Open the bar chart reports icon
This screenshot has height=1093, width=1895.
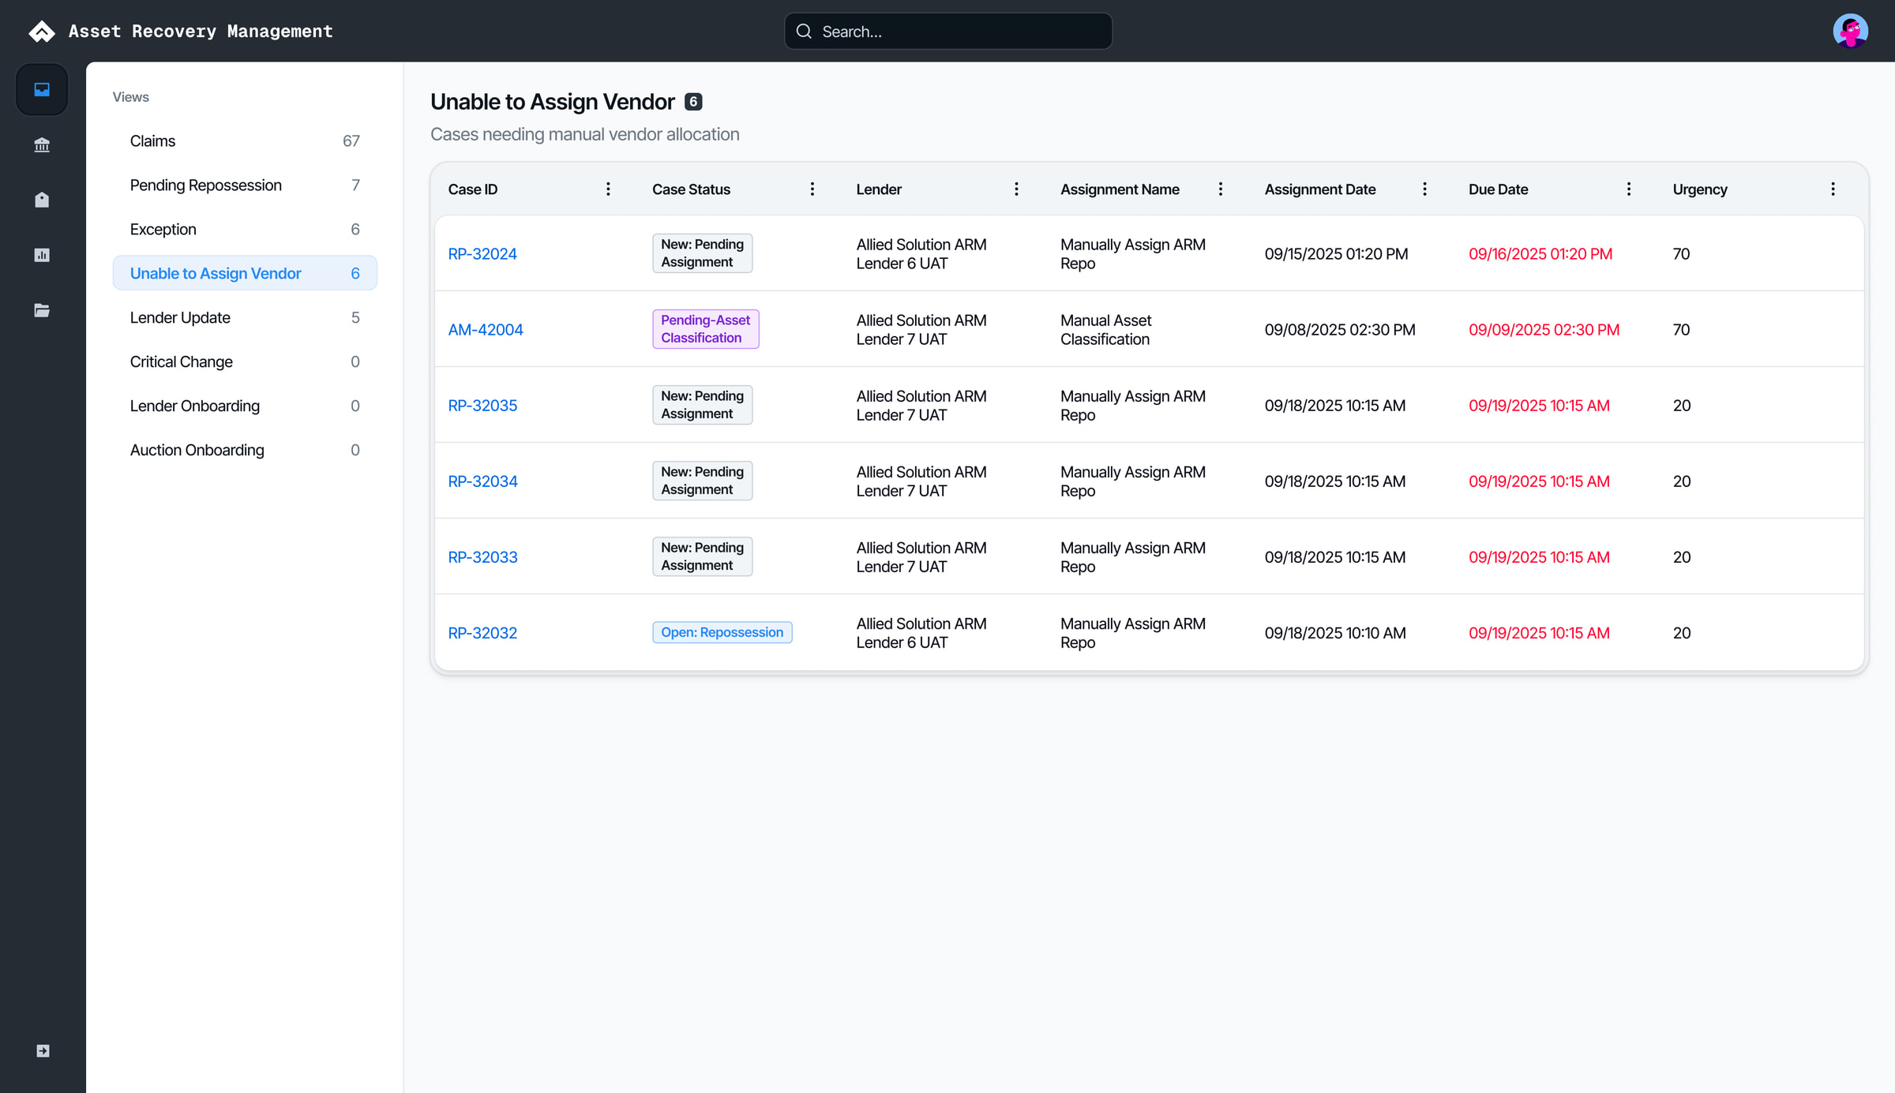(x=42, y=255)
